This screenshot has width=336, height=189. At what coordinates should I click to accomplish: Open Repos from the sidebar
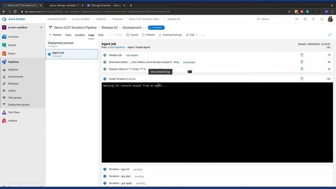point(12,54)
